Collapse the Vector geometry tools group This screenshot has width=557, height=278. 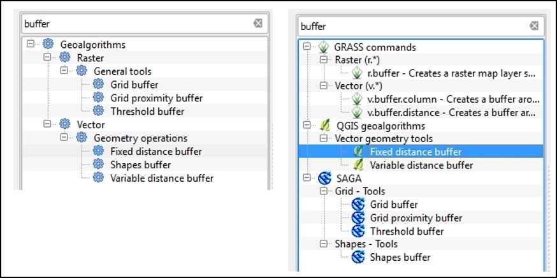point(324,138)
